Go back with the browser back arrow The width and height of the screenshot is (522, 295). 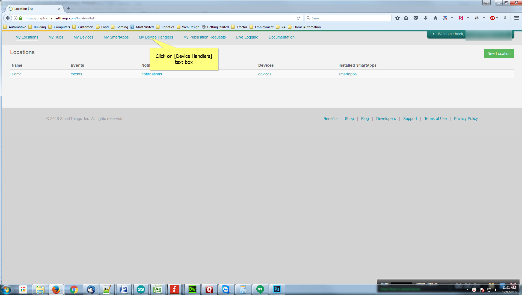pos(8,18)
